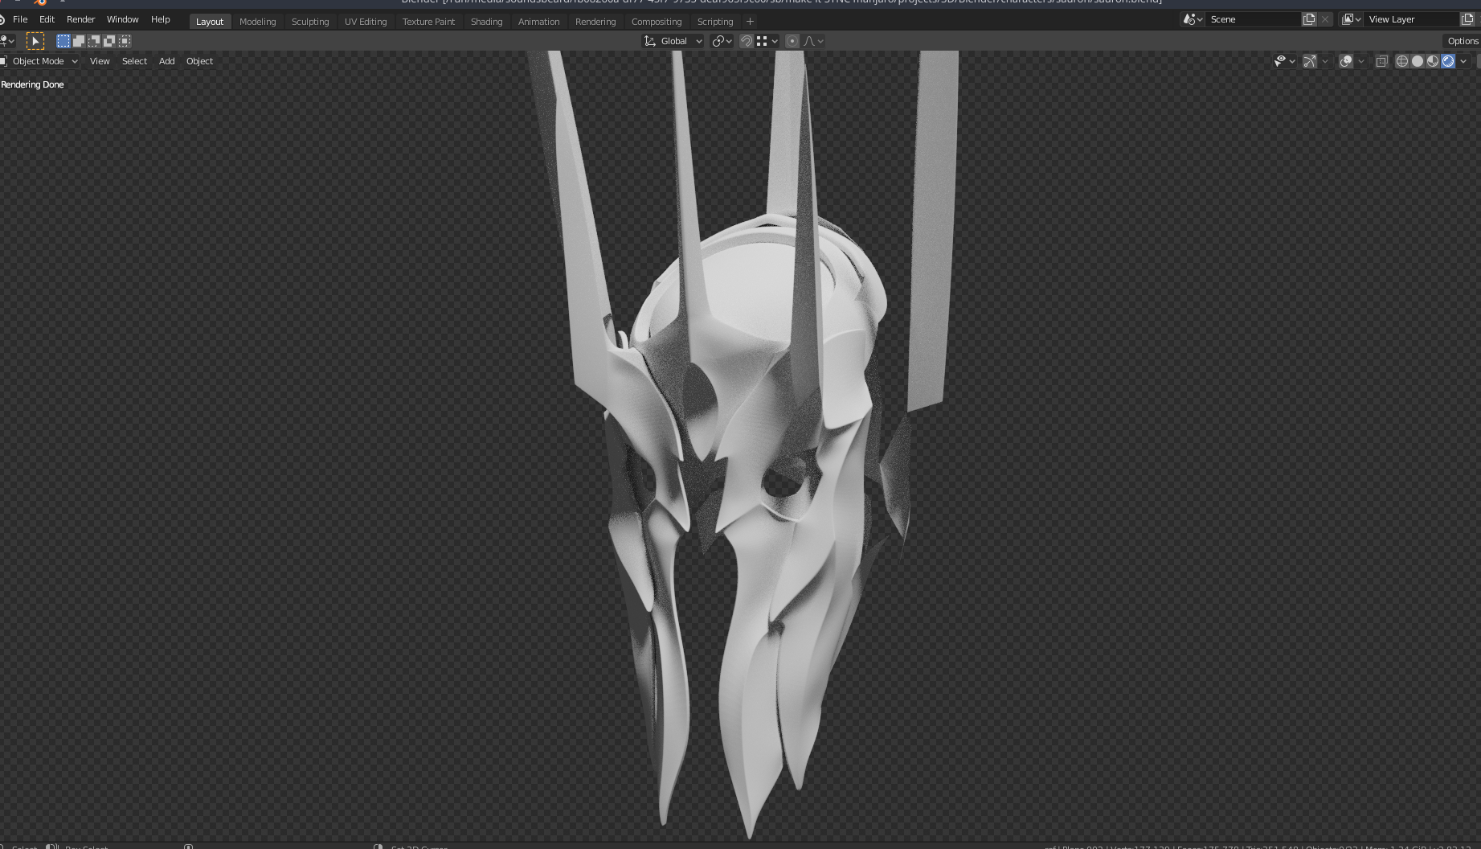Add new view layer icon
Image resolution: width=1481 pixels, height=849 pixels.
click(x=1467, y=19)
